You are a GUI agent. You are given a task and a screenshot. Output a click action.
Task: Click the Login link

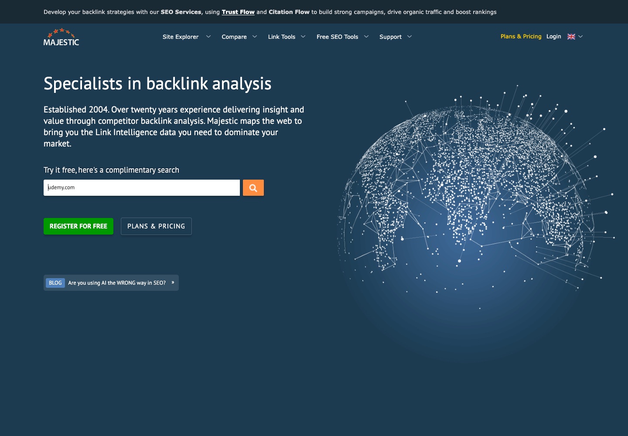coord(554,37)
